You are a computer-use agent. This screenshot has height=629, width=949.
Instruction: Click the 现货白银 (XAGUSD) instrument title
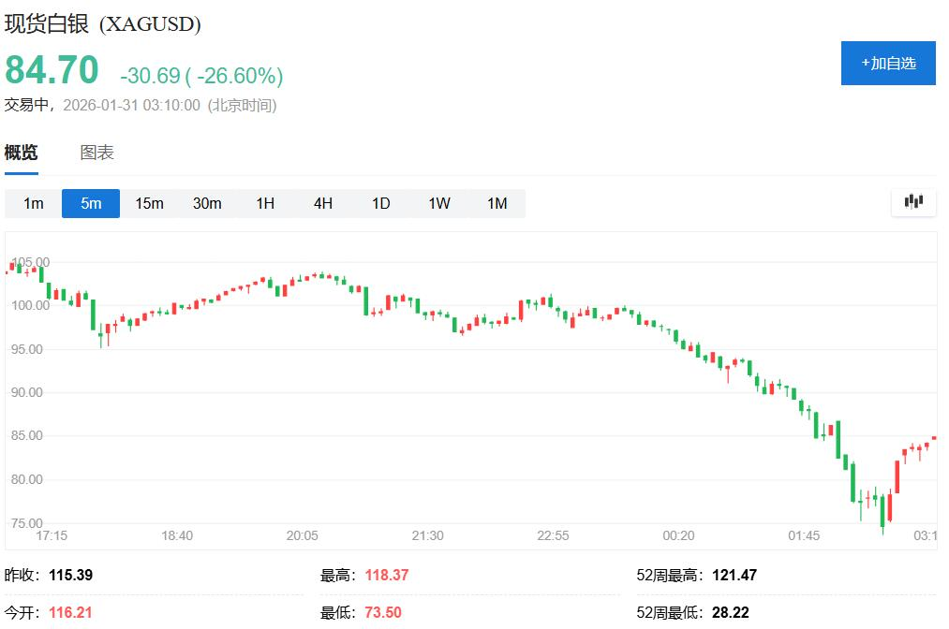click(100, 22)
